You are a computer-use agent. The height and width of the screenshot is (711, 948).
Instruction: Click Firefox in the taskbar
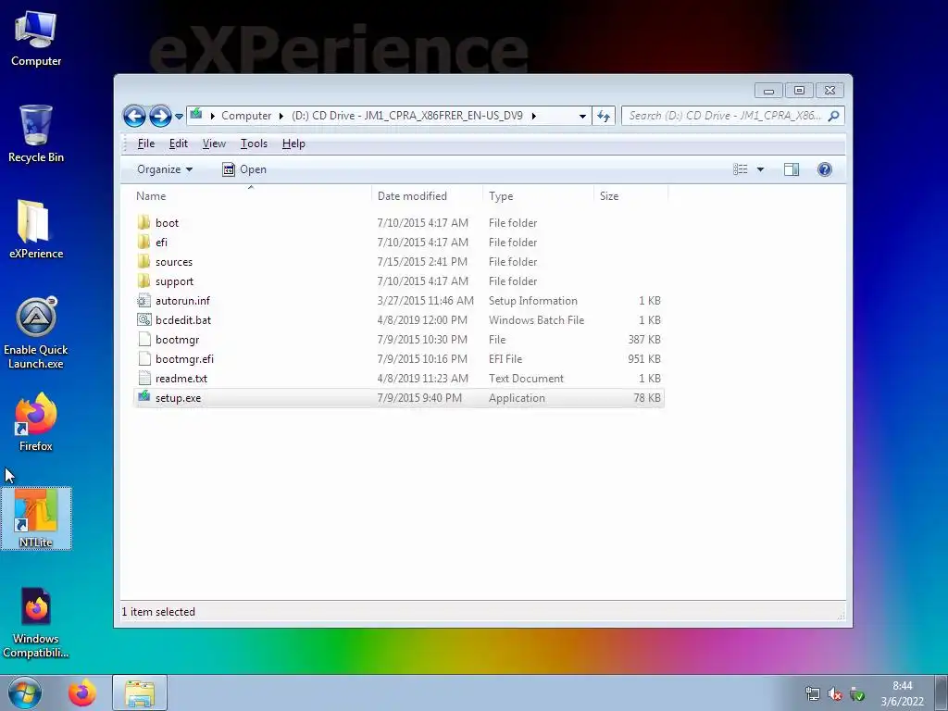pos(81,692)
